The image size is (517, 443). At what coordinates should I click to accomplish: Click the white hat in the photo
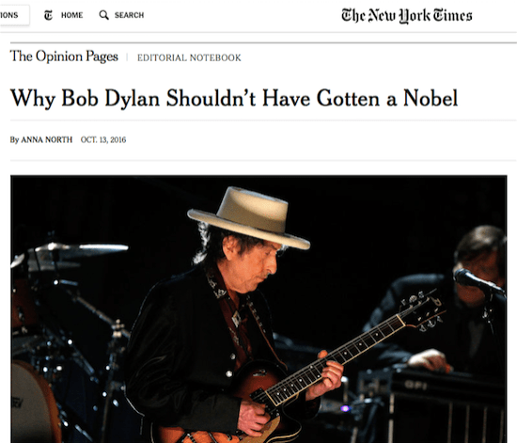click(248, 218)
